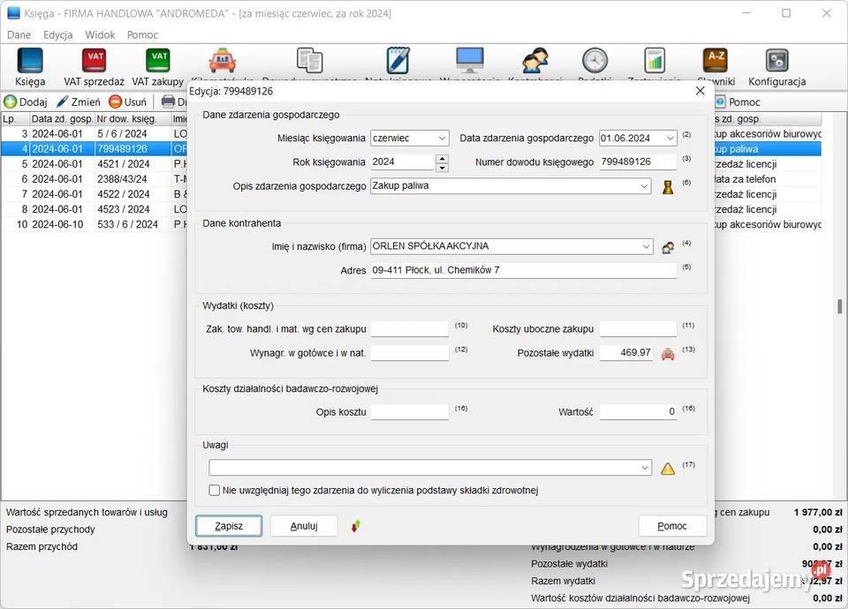Click the red-green arrows icon next to Anuluj
Viewport: 848px width, 609px height.
[x=356, y=526]
